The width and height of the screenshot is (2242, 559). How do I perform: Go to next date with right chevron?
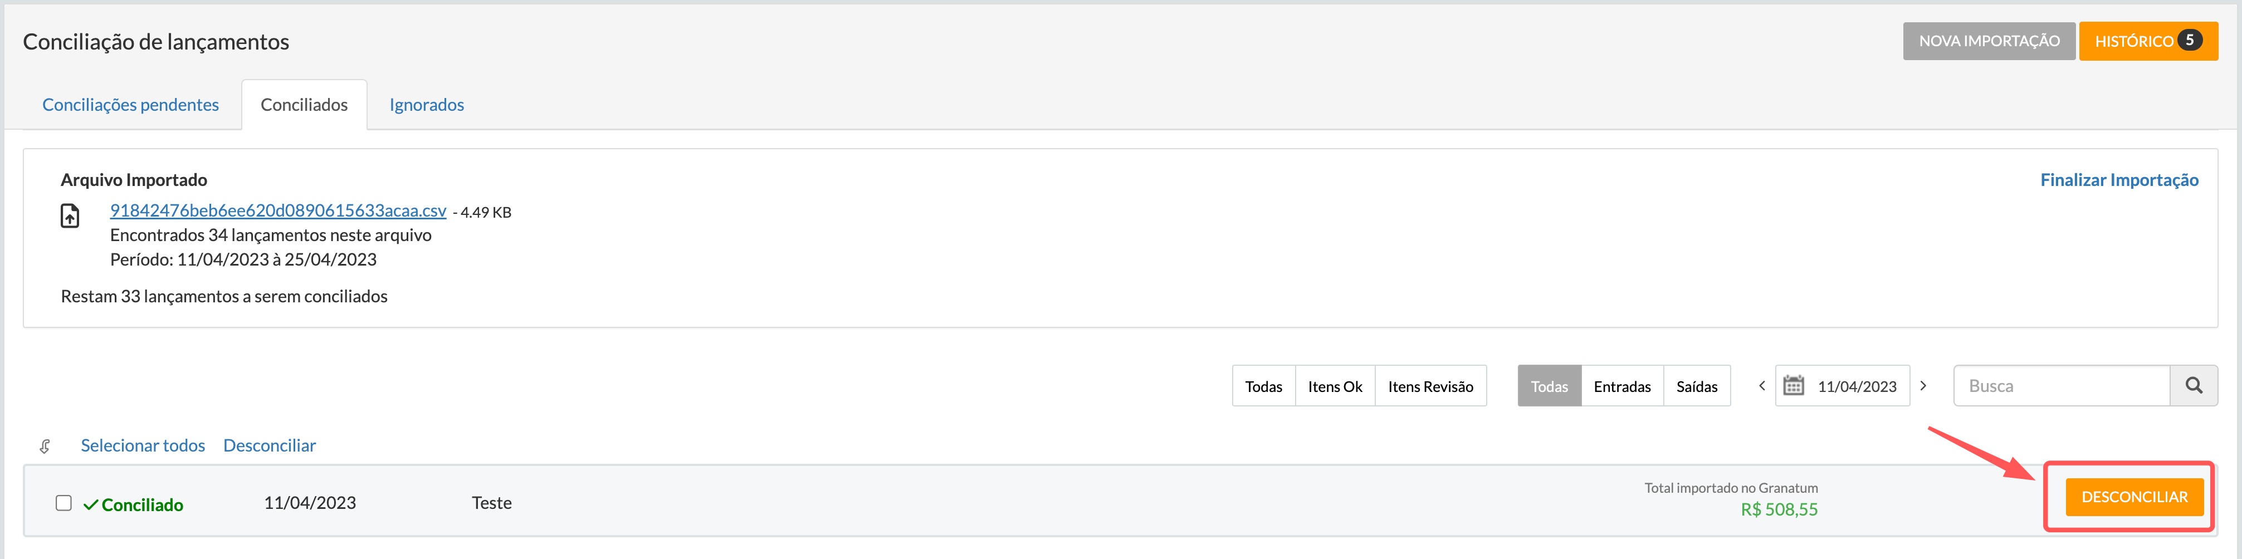[1923, 386]
